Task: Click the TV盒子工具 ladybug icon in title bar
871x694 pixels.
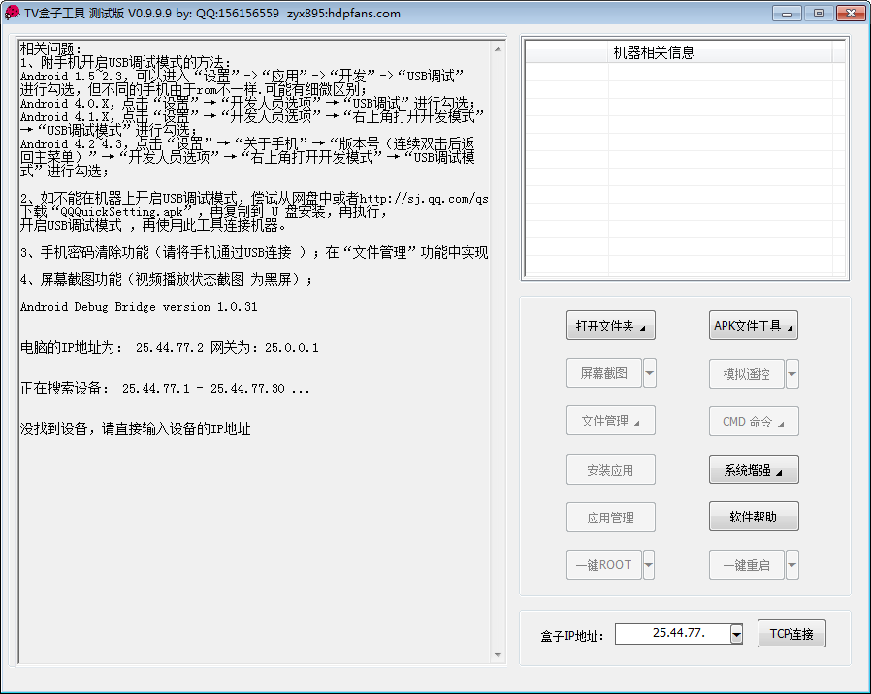Action: click(x=12, y=13)
